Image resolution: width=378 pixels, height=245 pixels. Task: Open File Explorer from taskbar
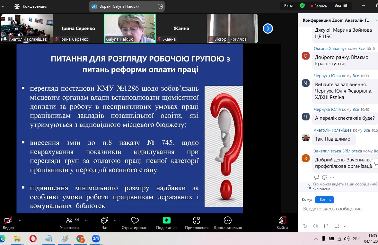(x=17, y=239)
